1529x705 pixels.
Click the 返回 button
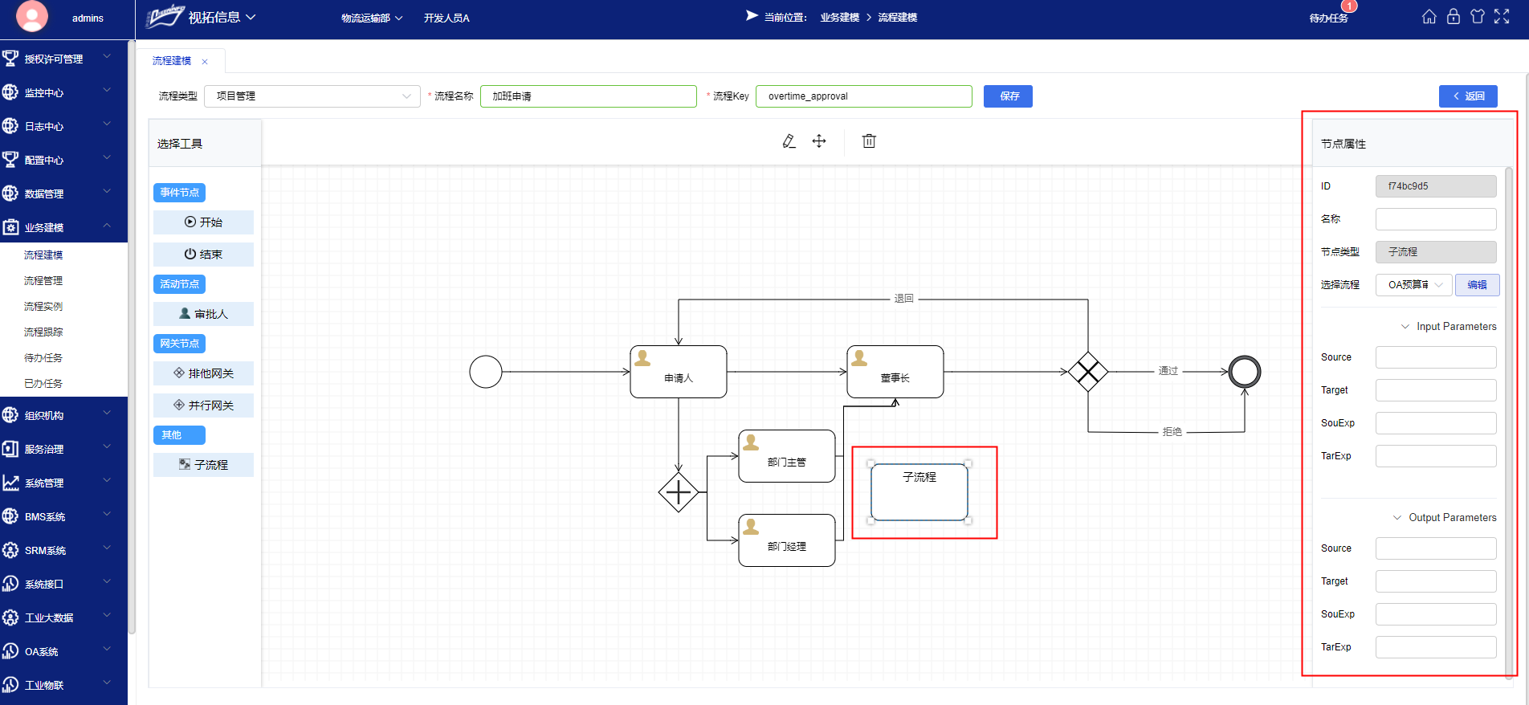pos(1467,96)
